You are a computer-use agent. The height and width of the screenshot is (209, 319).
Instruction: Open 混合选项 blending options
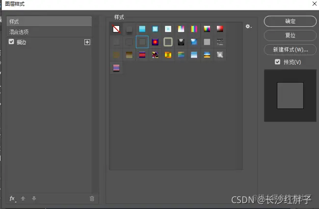point(49,32)
